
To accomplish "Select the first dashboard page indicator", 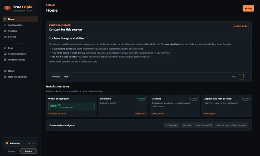I will 241,77.
